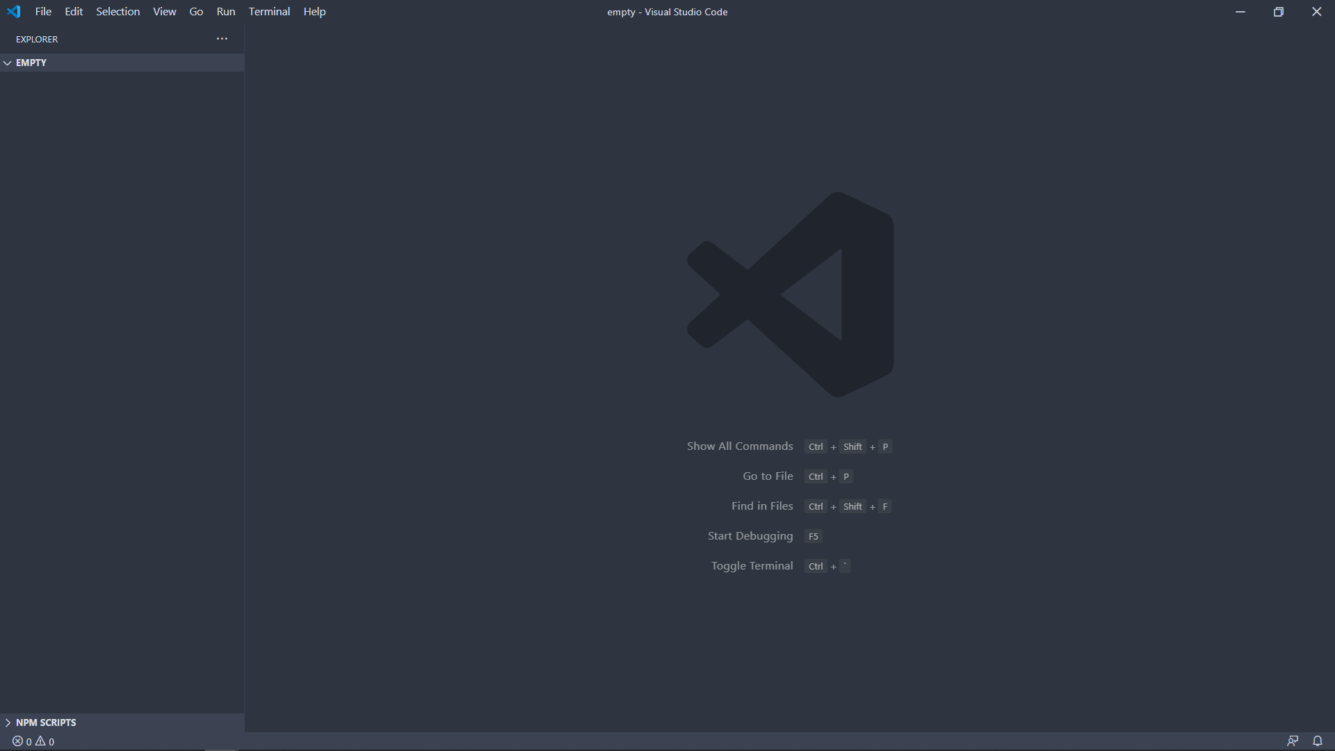Click the VS Code logo icon
The width and height of the screenshot is (1335, 751).
pyautogui.click(x=14, y=12)
